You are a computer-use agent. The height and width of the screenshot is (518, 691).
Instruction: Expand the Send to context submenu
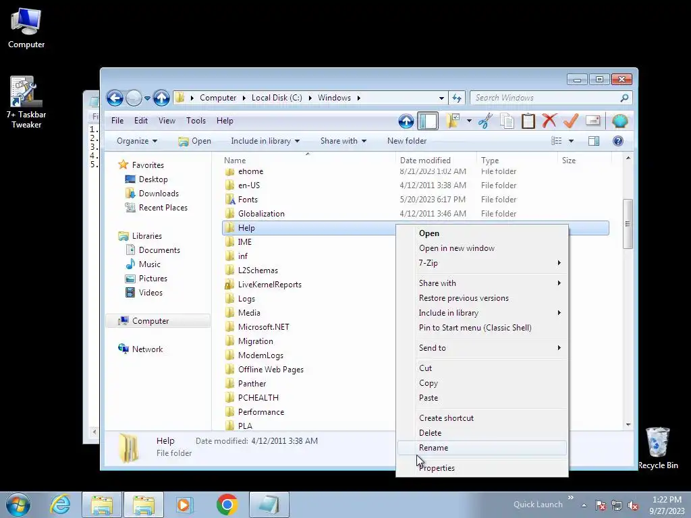point(482,348)
